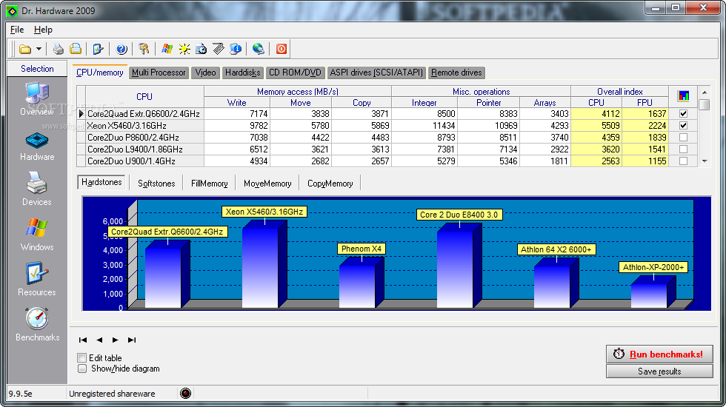Select the CPU/memory tab
Screen dimensions: 726x407
(99, 73)
